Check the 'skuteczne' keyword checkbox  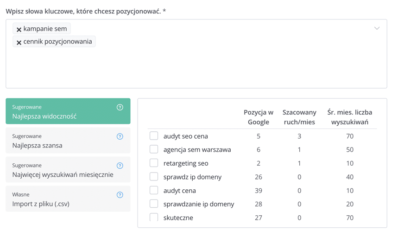pos(154,217)
